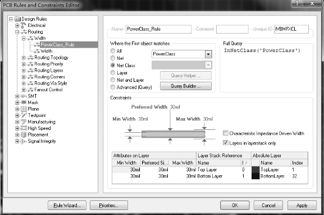
Task: Click the Min Width 30mil value in diagram
Action: (143, 119)
